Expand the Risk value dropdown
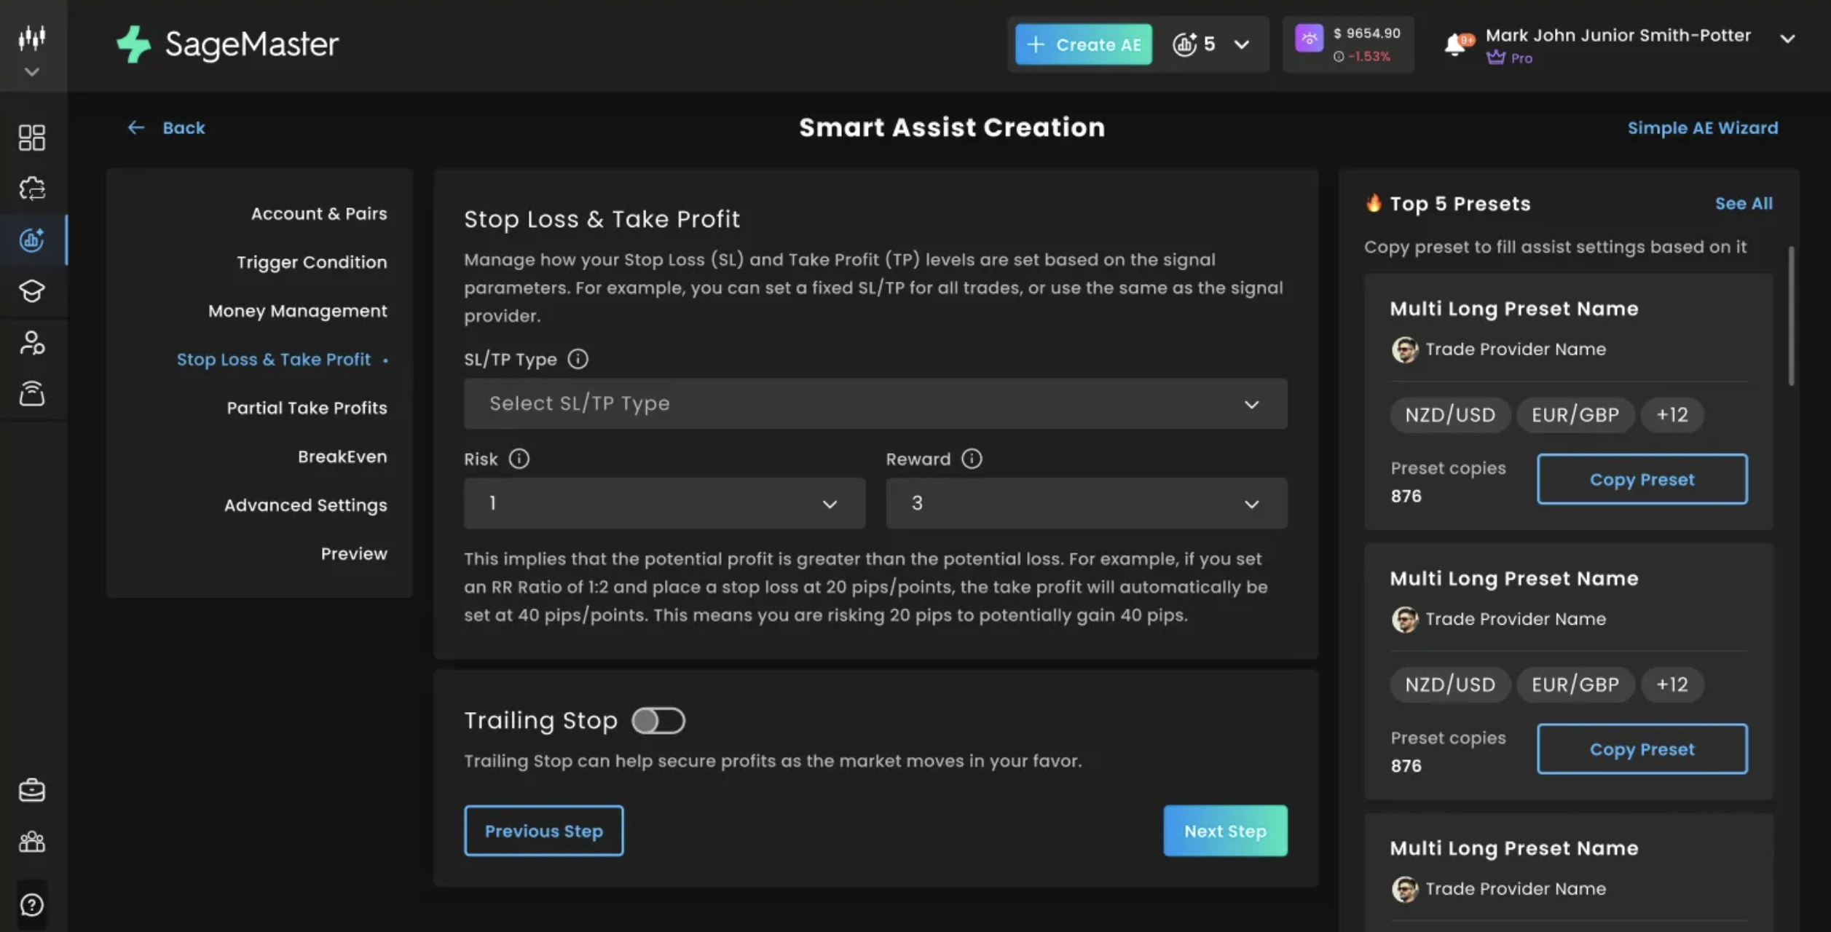 (664, 503)
